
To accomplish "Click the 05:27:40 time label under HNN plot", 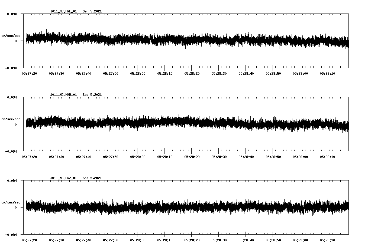I will click(x=83, y=157).
